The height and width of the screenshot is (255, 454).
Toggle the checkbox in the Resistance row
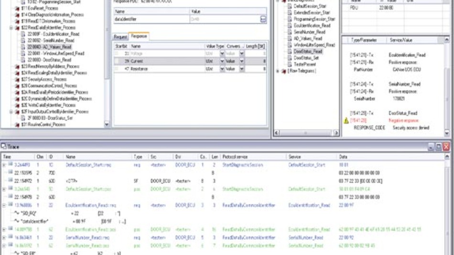(117, 69)
